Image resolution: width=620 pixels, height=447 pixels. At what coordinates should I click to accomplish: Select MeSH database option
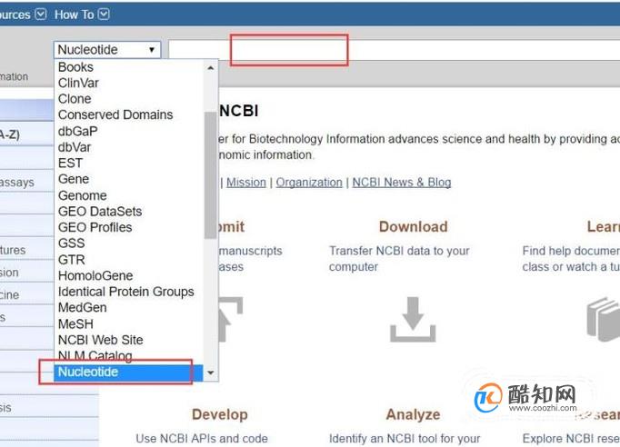pyautogui.click(x=128, y=323)
